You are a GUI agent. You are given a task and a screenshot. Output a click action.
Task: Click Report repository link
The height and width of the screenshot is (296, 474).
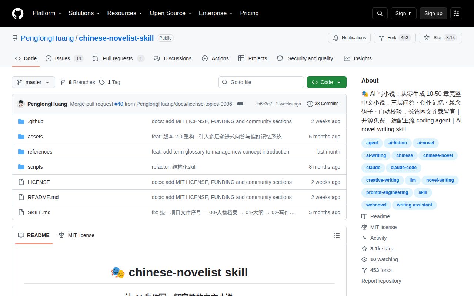381,281
